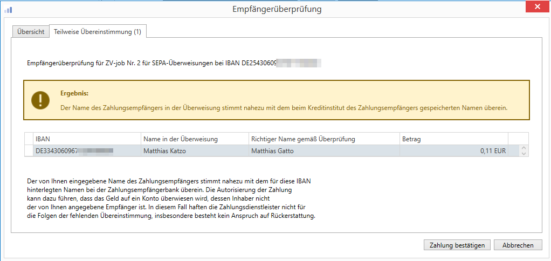Click the row selector left of the IBAN
This screenshot has width=551, height=261.
[x=29, y=151]
